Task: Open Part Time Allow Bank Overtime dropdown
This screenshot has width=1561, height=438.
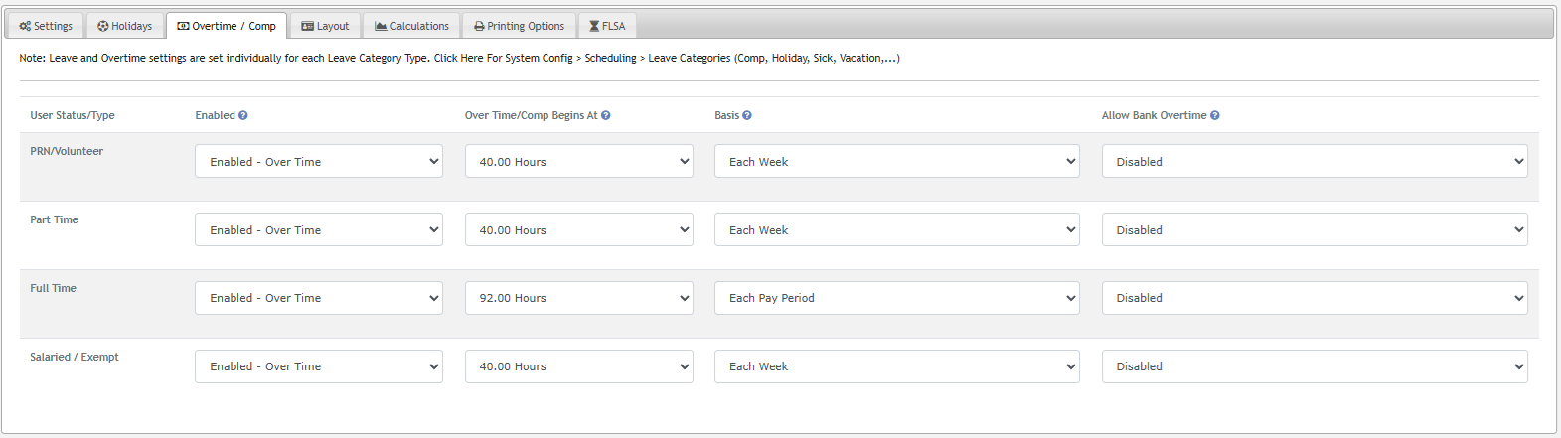Action: [x=1314, y=229]
